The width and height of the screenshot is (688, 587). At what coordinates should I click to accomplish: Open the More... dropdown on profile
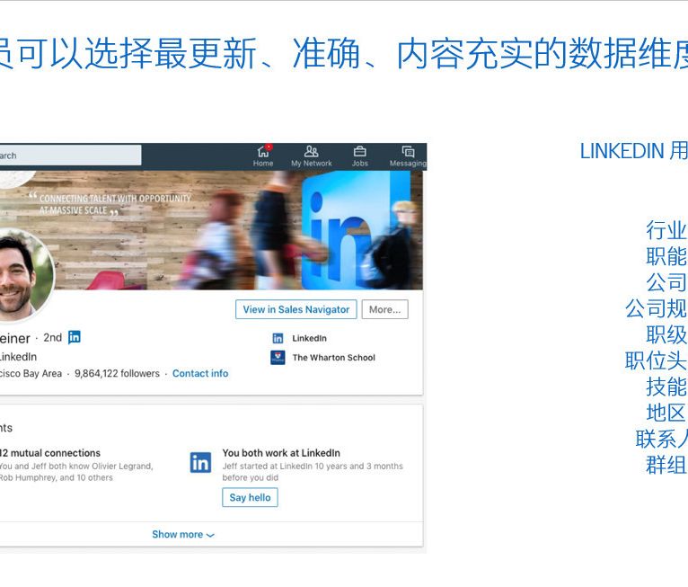384,309
